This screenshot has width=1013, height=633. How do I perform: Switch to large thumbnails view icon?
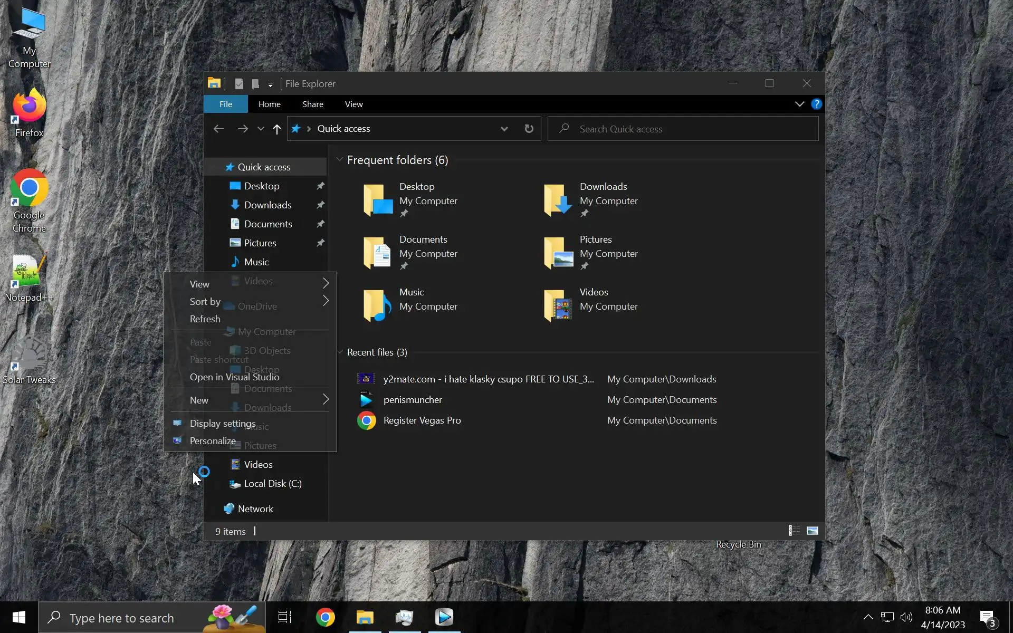813,531
